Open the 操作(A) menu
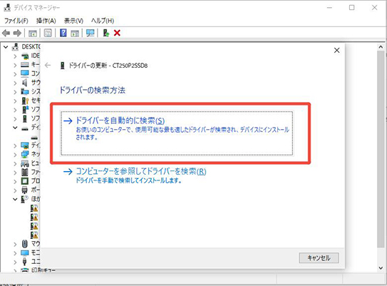 [46, 21]
